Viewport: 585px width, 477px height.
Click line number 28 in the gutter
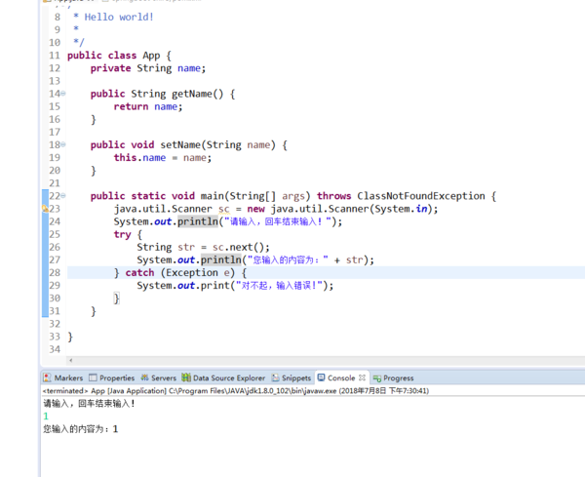(x=55, y=272)
